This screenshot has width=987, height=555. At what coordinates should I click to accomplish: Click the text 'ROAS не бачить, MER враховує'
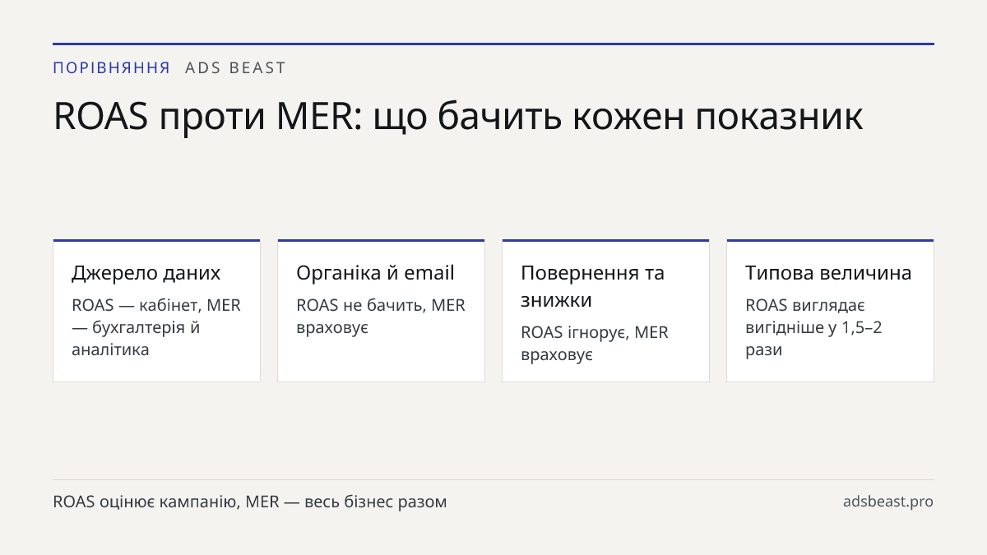click(381, 317)
